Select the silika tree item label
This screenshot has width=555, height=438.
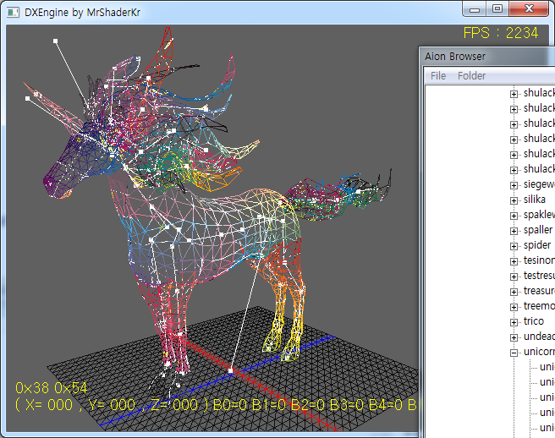coord(535,200)
